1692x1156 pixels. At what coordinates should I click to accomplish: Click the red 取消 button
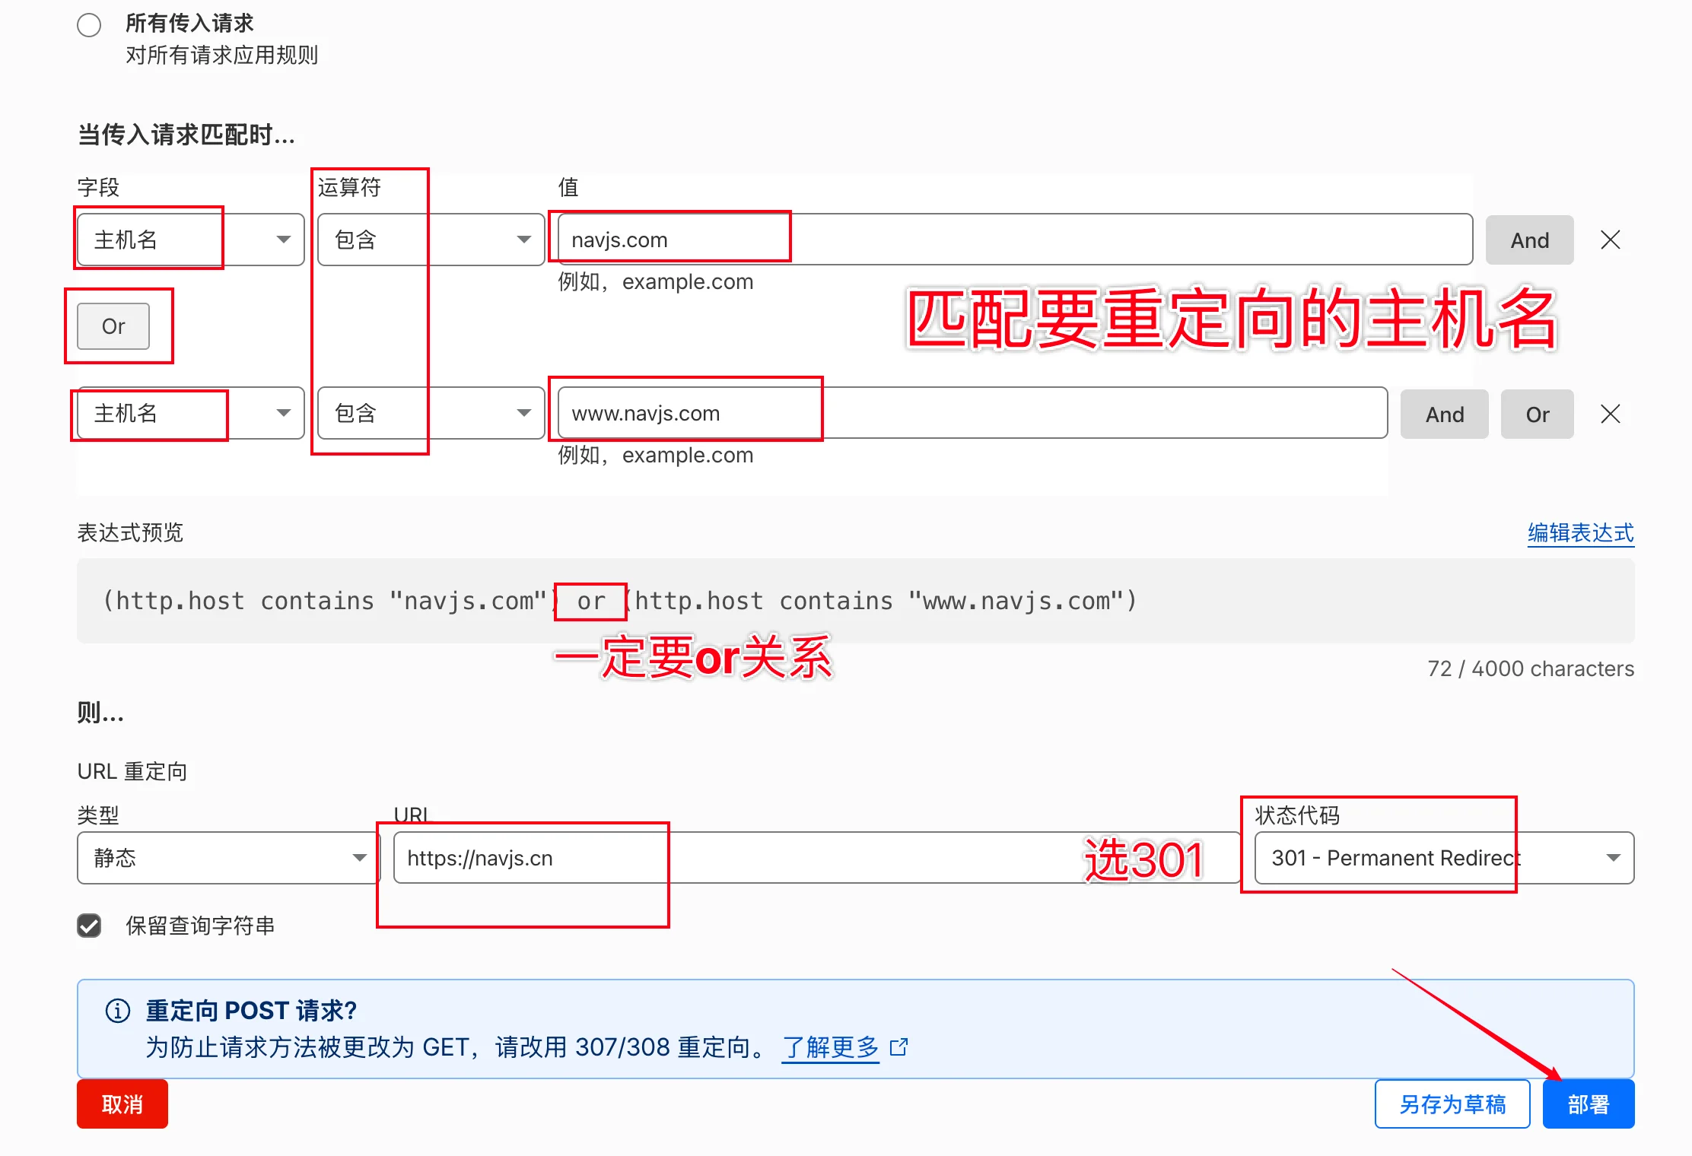click(122, 1104)
